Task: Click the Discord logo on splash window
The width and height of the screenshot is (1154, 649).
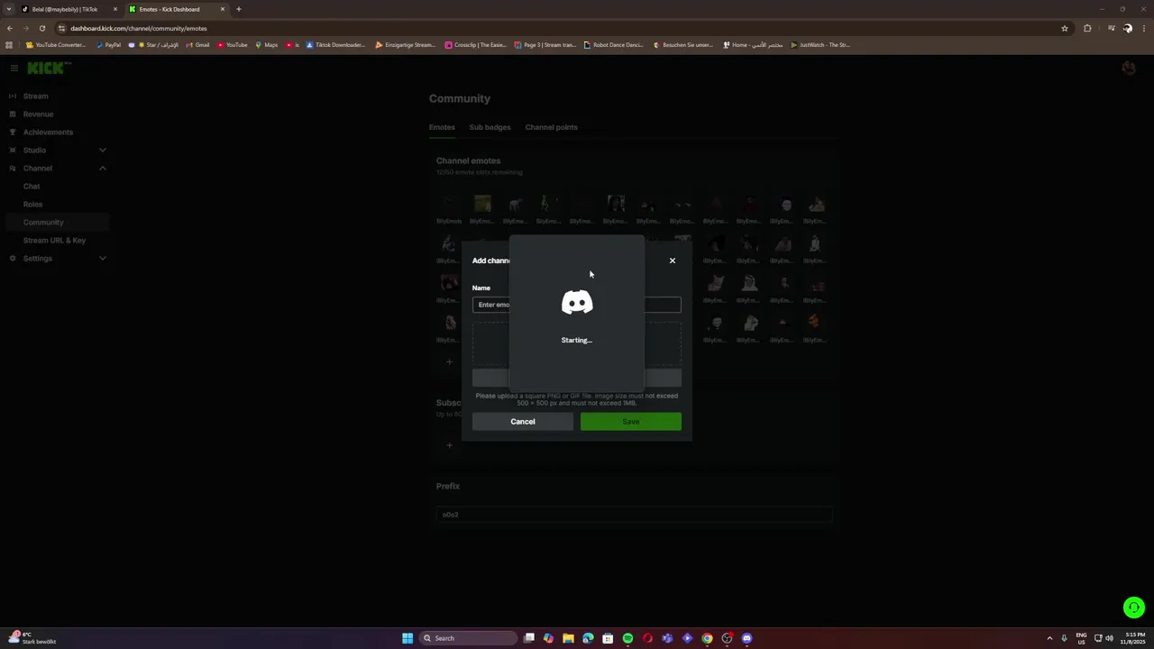Action: pyautogui.click(x=577, y=303)
